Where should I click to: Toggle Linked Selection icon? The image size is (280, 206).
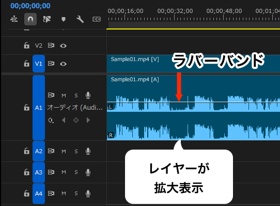coord(47,19)
